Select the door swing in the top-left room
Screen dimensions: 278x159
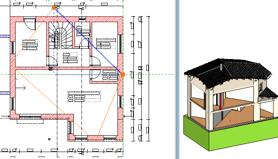[x=29, y=24]
